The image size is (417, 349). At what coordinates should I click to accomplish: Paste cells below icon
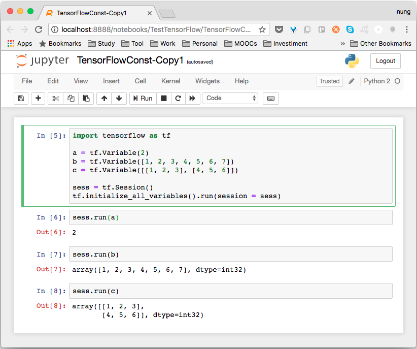pos(86,99)
